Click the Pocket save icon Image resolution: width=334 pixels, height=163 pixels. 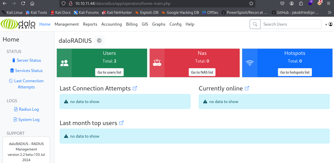(x=282, y=4)
